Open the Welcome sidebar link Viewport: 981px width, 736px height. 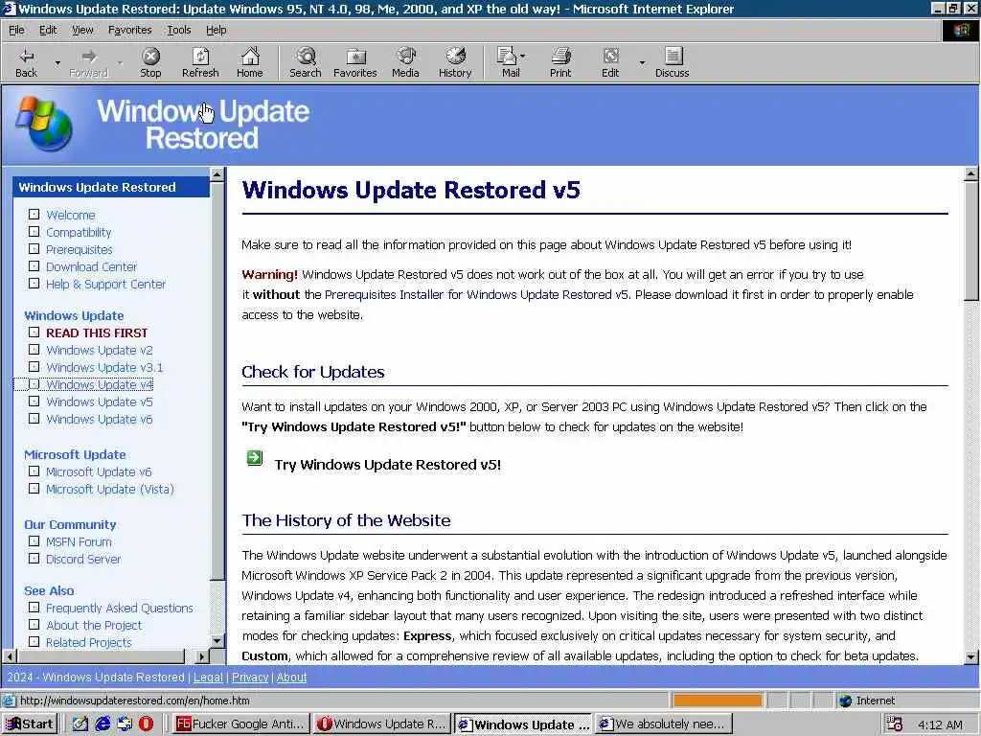click(71, 215)
